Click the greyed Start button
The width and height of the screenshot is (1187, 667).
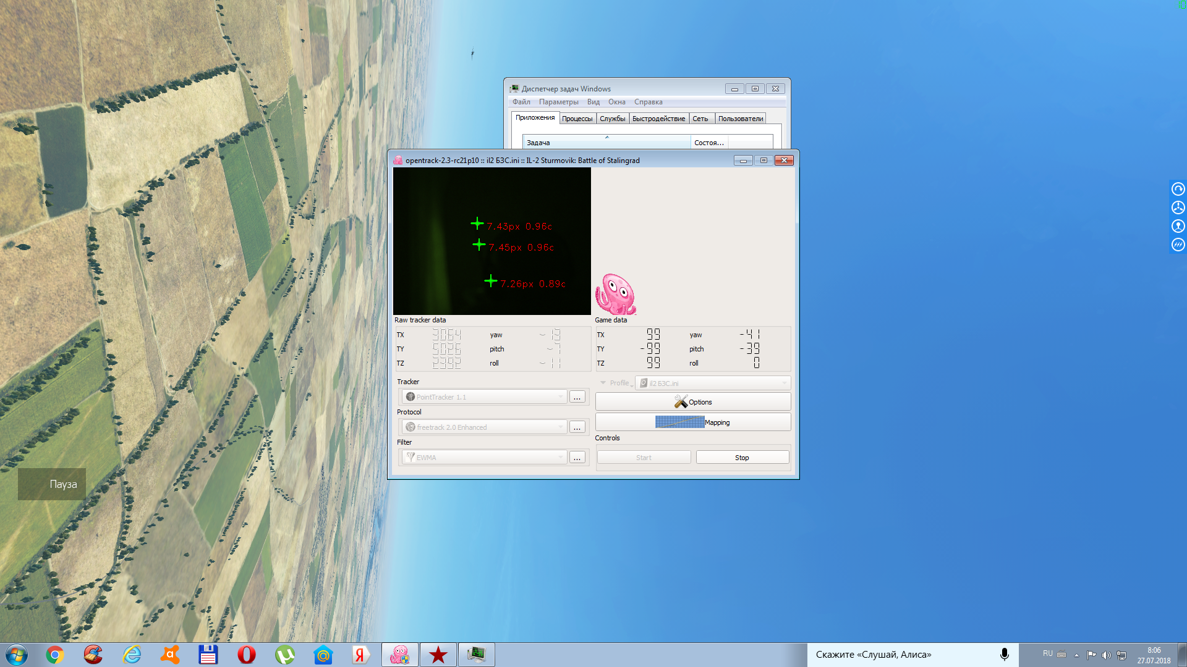pyautogui.click(x=644, y=458)
